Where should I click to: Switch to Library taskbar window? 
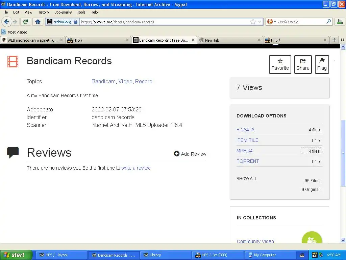(166, 255)
